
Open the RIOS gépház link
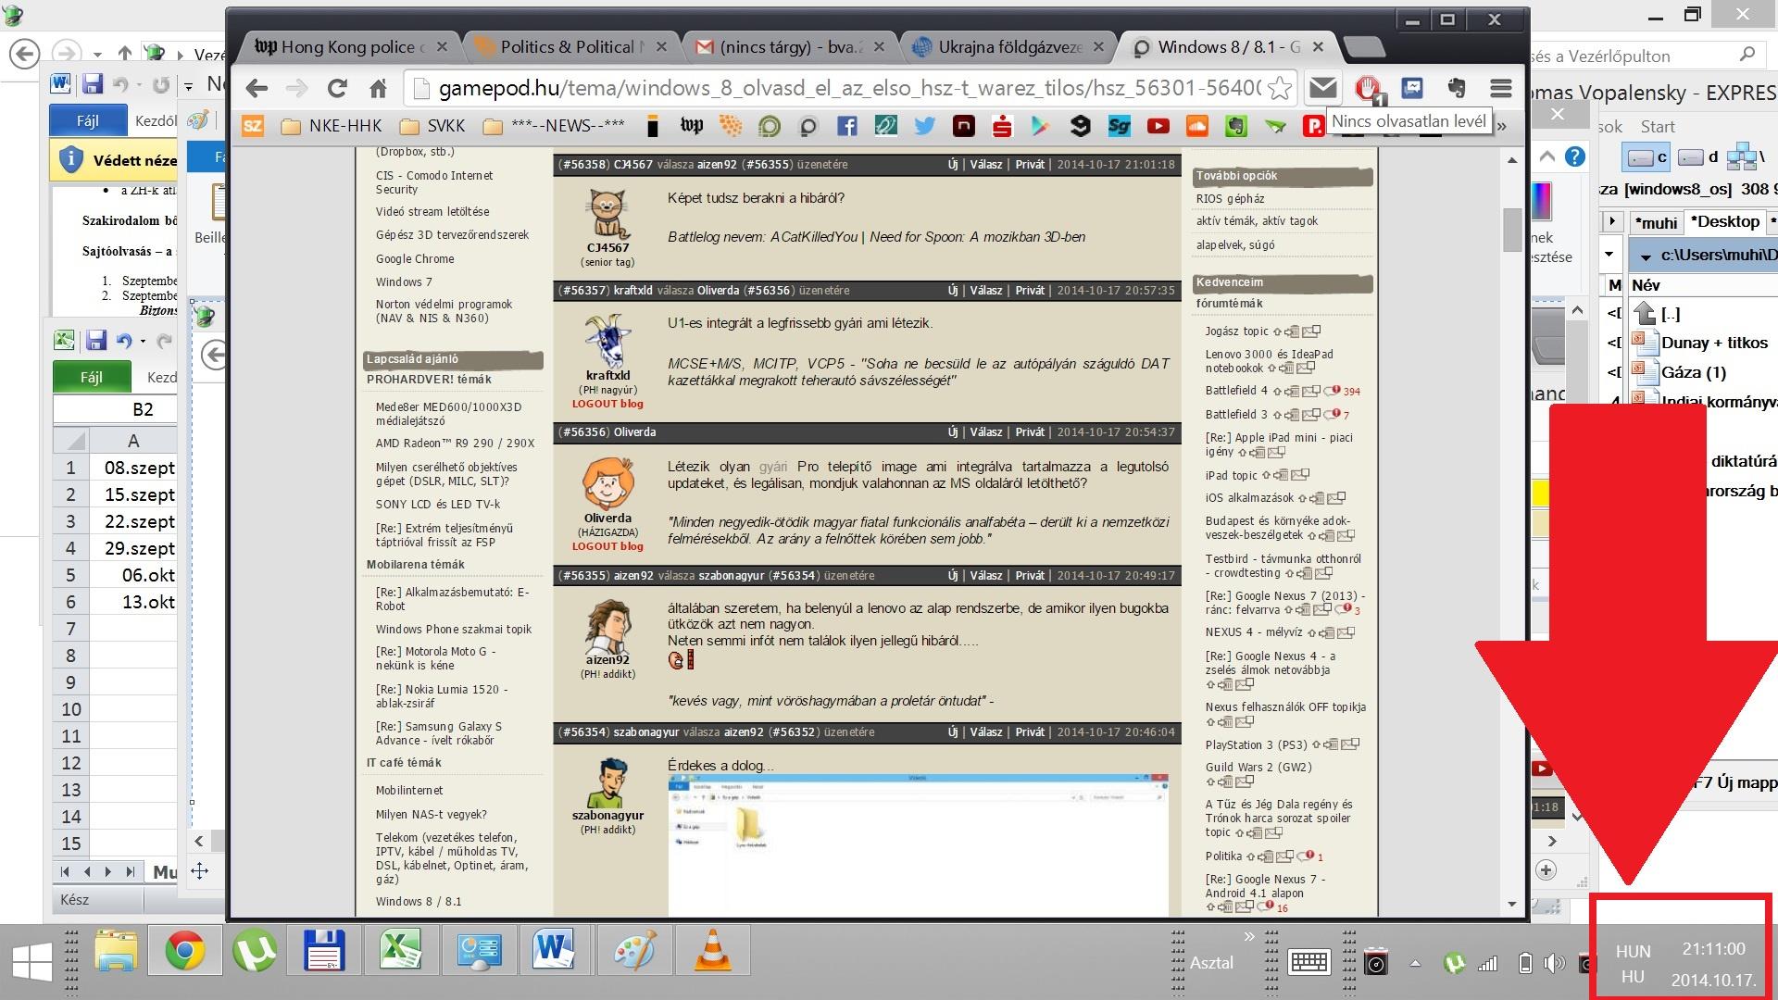[x=1230, y=198]
